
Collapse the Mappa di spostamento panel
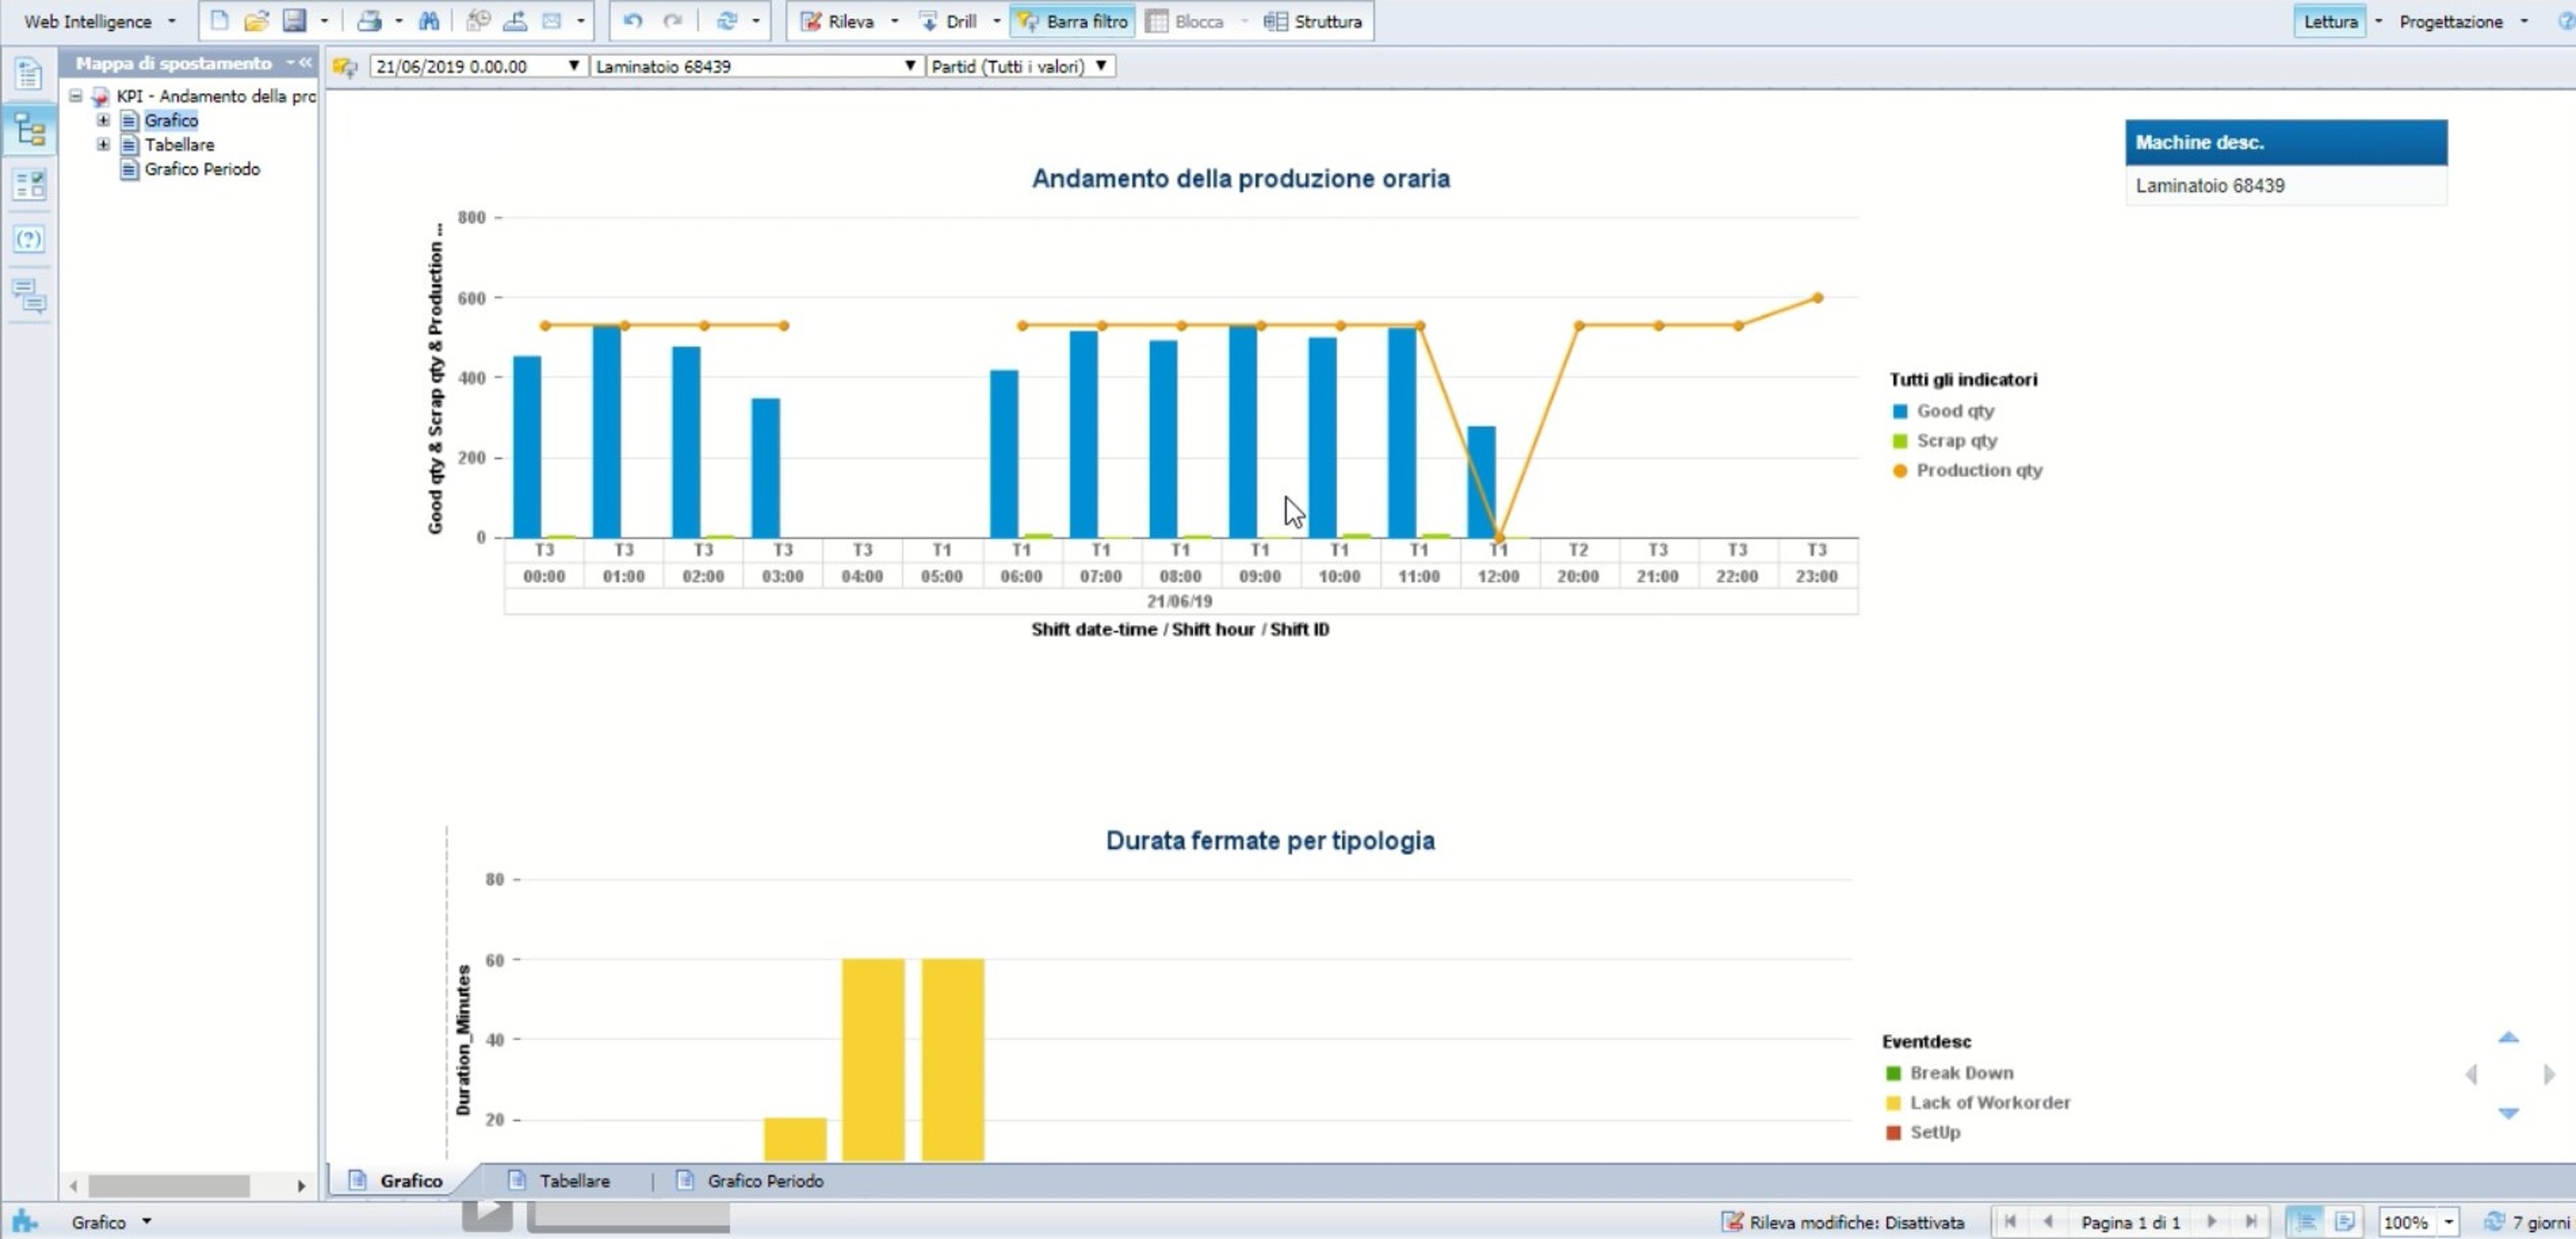(x=306, y=63)
